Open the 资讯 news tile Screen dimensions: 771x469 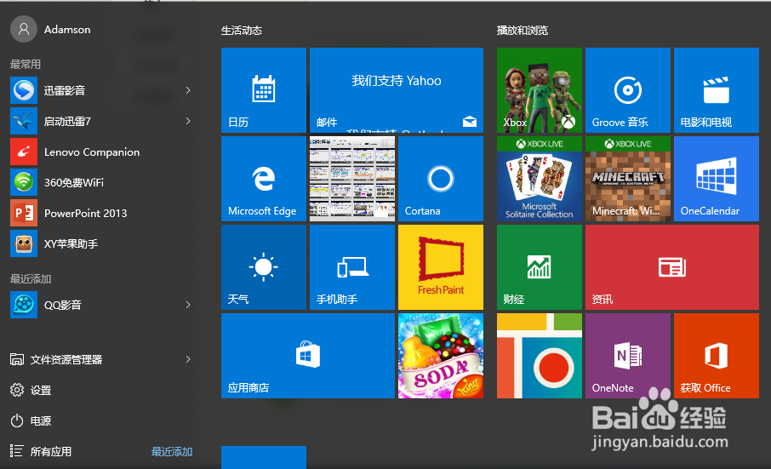pos(672,267)
